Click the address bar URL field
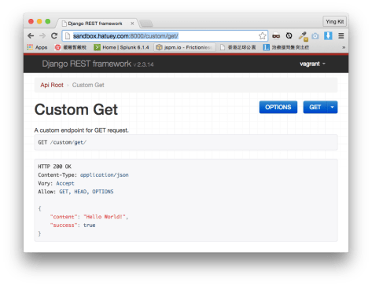The width and height of the screenshot is (372, 286). [164, 36]
